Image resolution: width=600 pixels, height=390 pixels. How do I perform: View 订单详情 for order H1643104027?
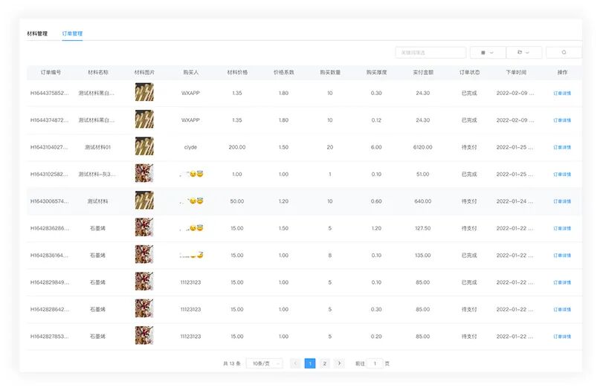click(x=562, y=147)
